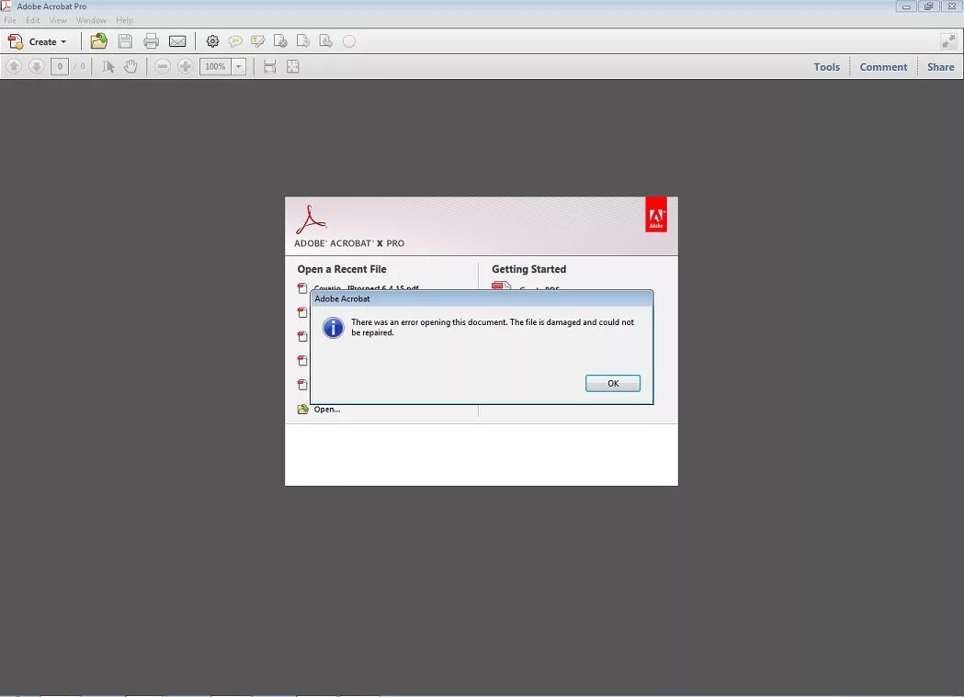Select the Sticky Note comment icon
The height and width of the screenshot is (697, 964).
[235, 41]
